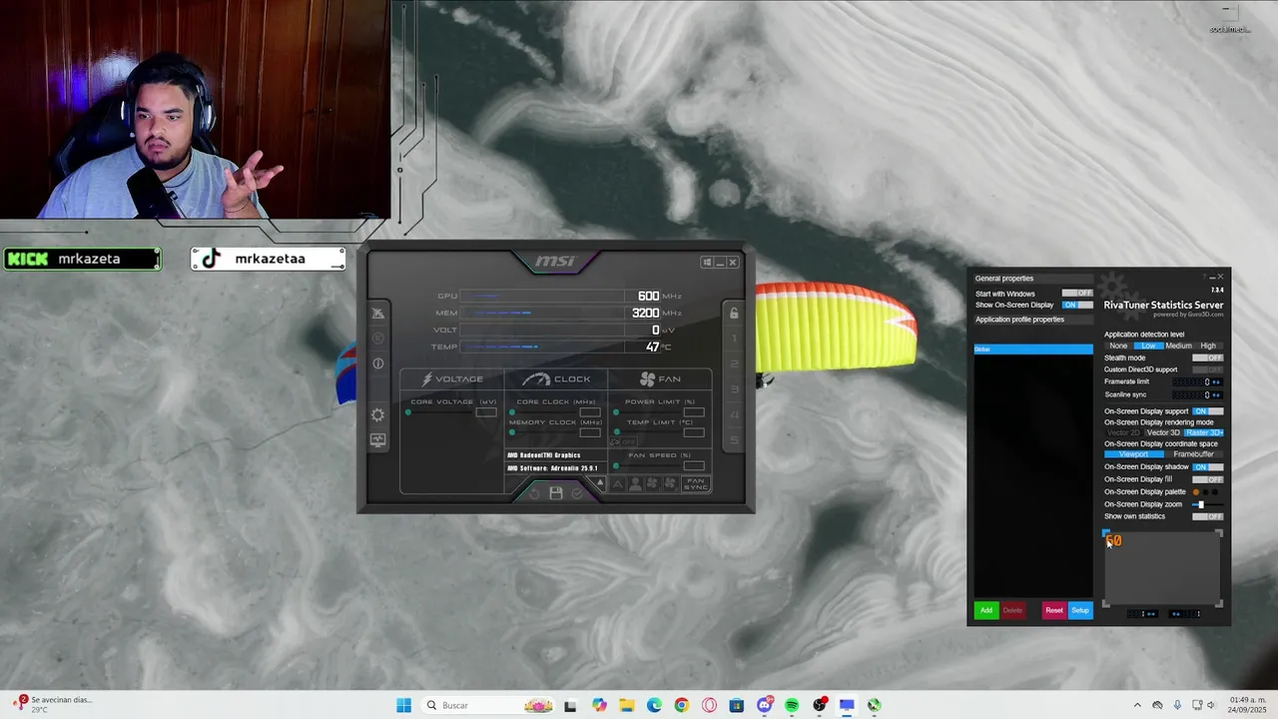Click the Windows logo startup icon in Afterburner
The height and width of the screenshot is (719, 1278).
(x=707, y=263)
